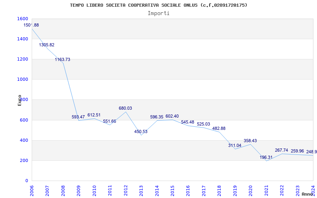Click the 482.88 data label
317x198 pixels.
point(219,128)
